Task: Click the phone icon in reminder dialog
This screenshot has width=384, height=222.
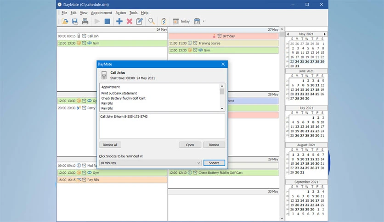Action: click(x=104, y=75)
